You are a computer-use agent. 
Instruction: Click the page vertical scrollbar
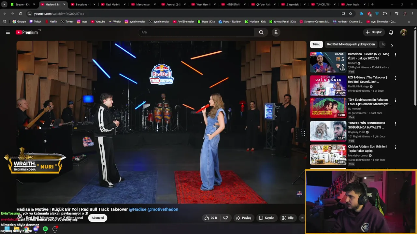[415, 68]
